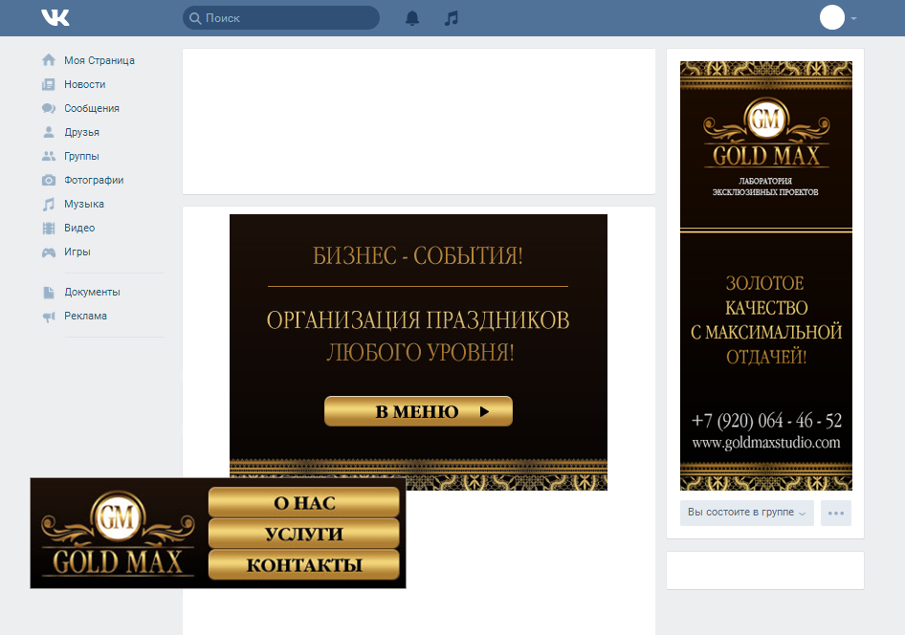Click the КОНТАКТЫ gold button

303,564
